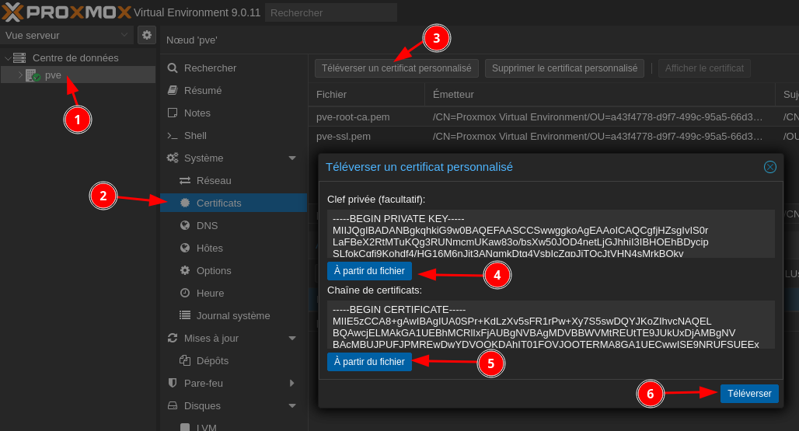Click the blue Téléverser submit button

pos(748,394)
